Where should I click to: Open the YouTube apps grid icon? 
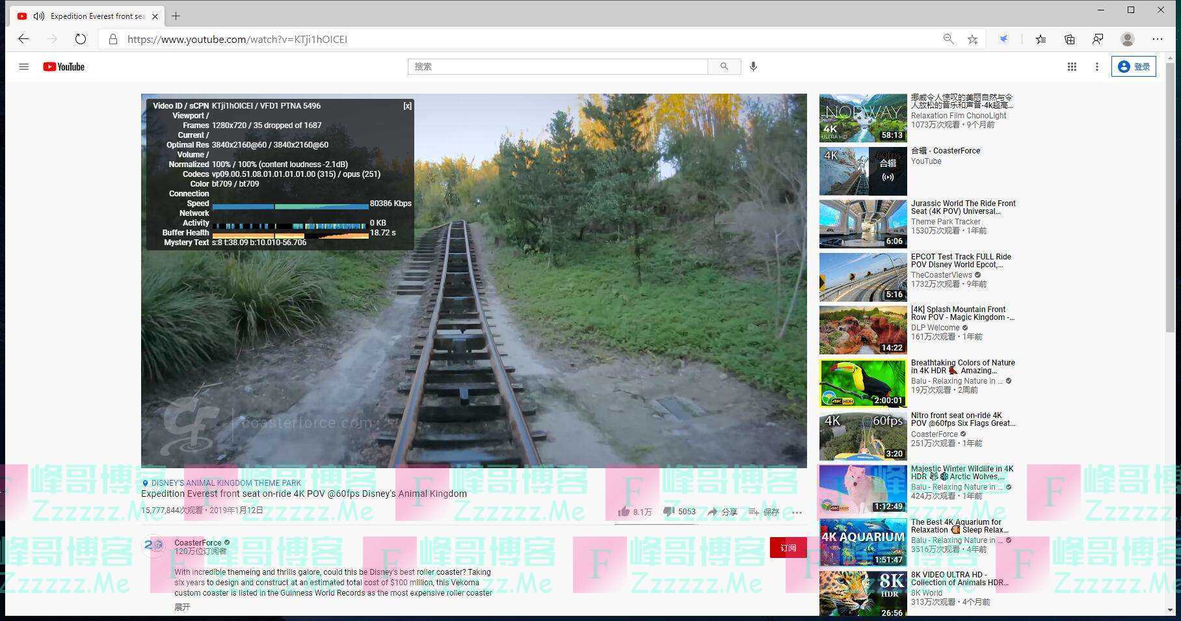[x=1072, y=66]
